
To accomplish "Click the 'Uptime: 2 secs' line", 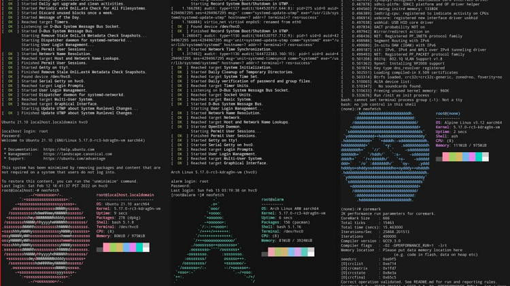I will pyautogui.click(x=451, y=132).
